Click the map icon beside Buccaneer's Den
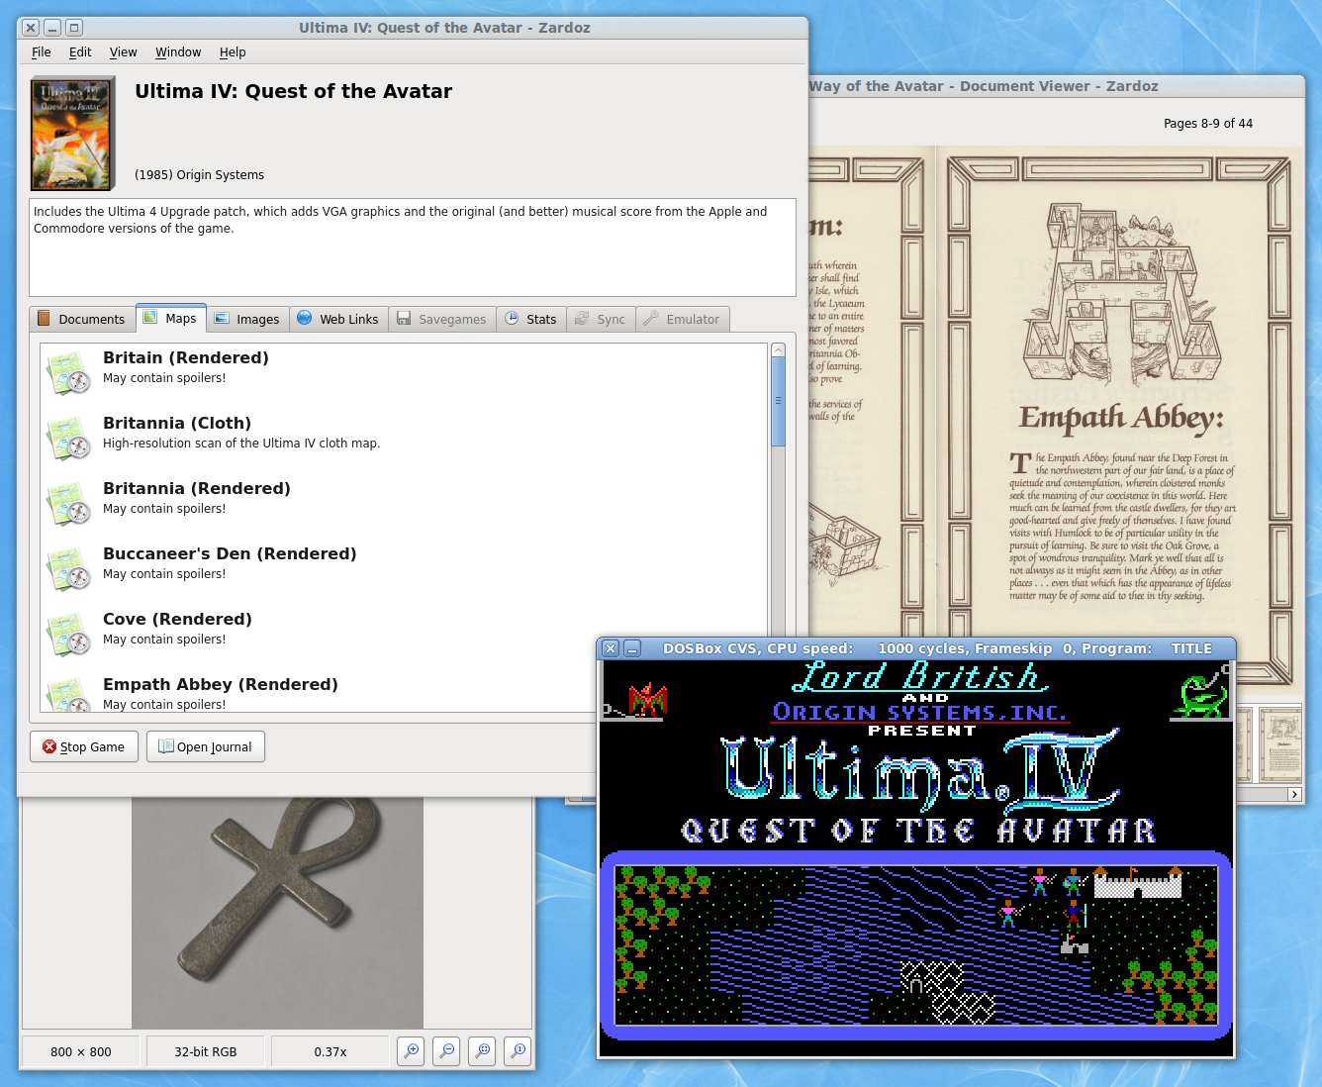The height and width of the screenshot is (1087, 1322). [x=69, y=568]
